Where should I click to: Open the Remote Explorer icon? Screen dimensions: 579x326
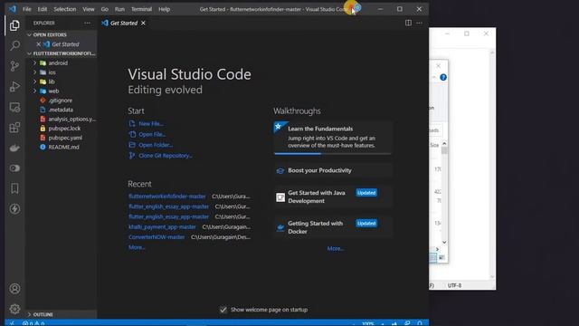(x=14, y=107)
